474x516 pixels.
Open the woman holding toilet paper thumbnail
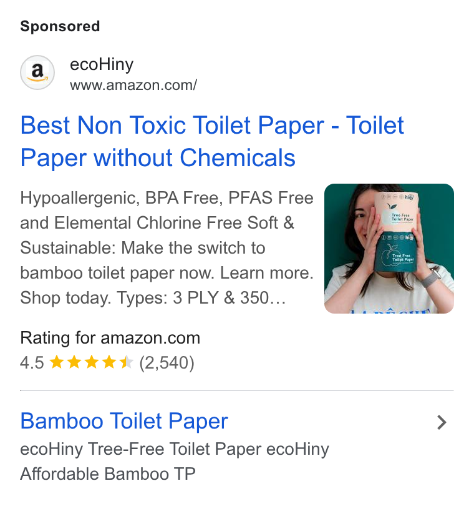(x=389, y=249)
